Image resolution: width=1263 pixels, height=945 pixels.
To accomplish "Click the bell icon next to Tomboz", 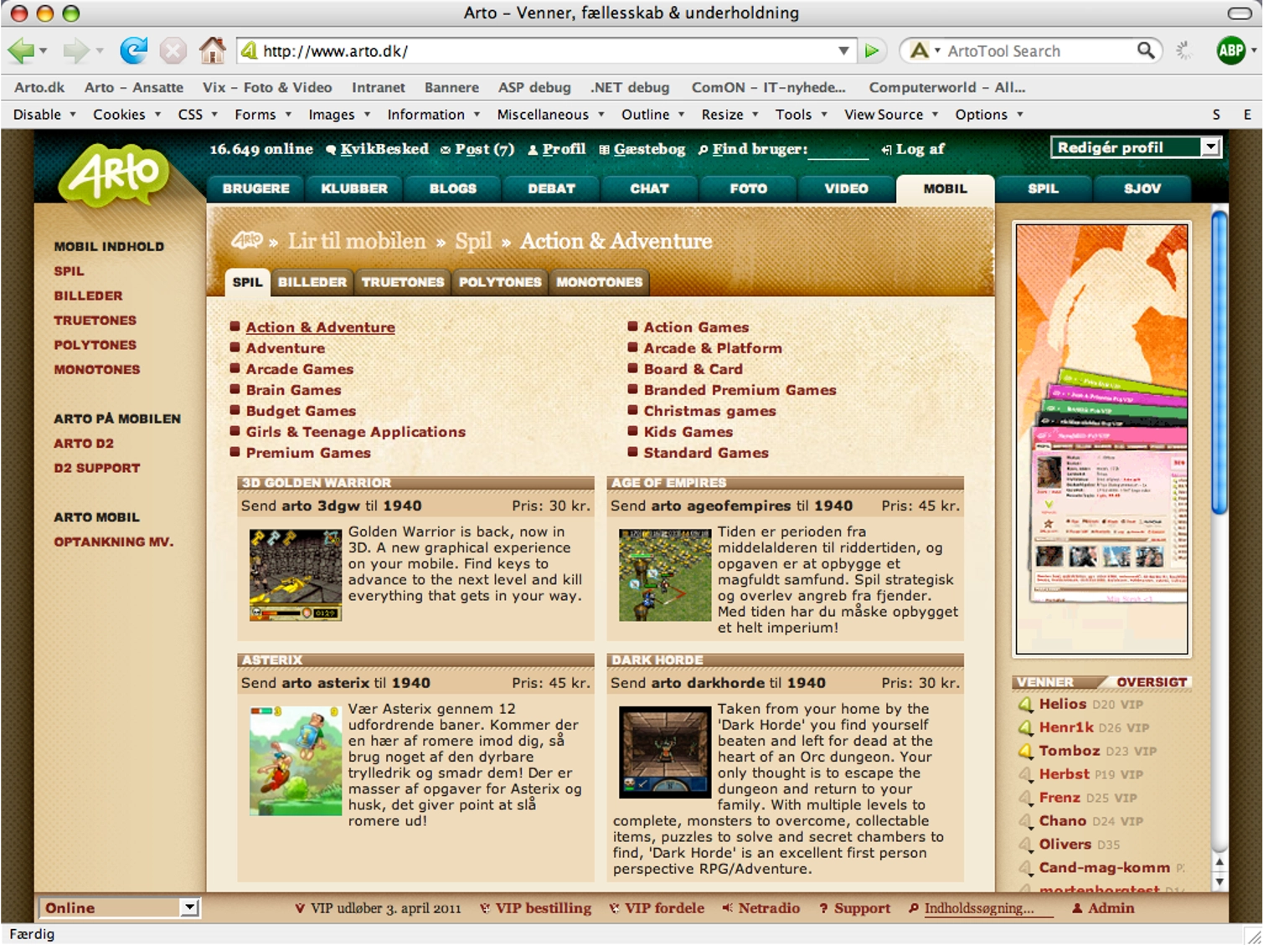I will (x=1025, y=752).
